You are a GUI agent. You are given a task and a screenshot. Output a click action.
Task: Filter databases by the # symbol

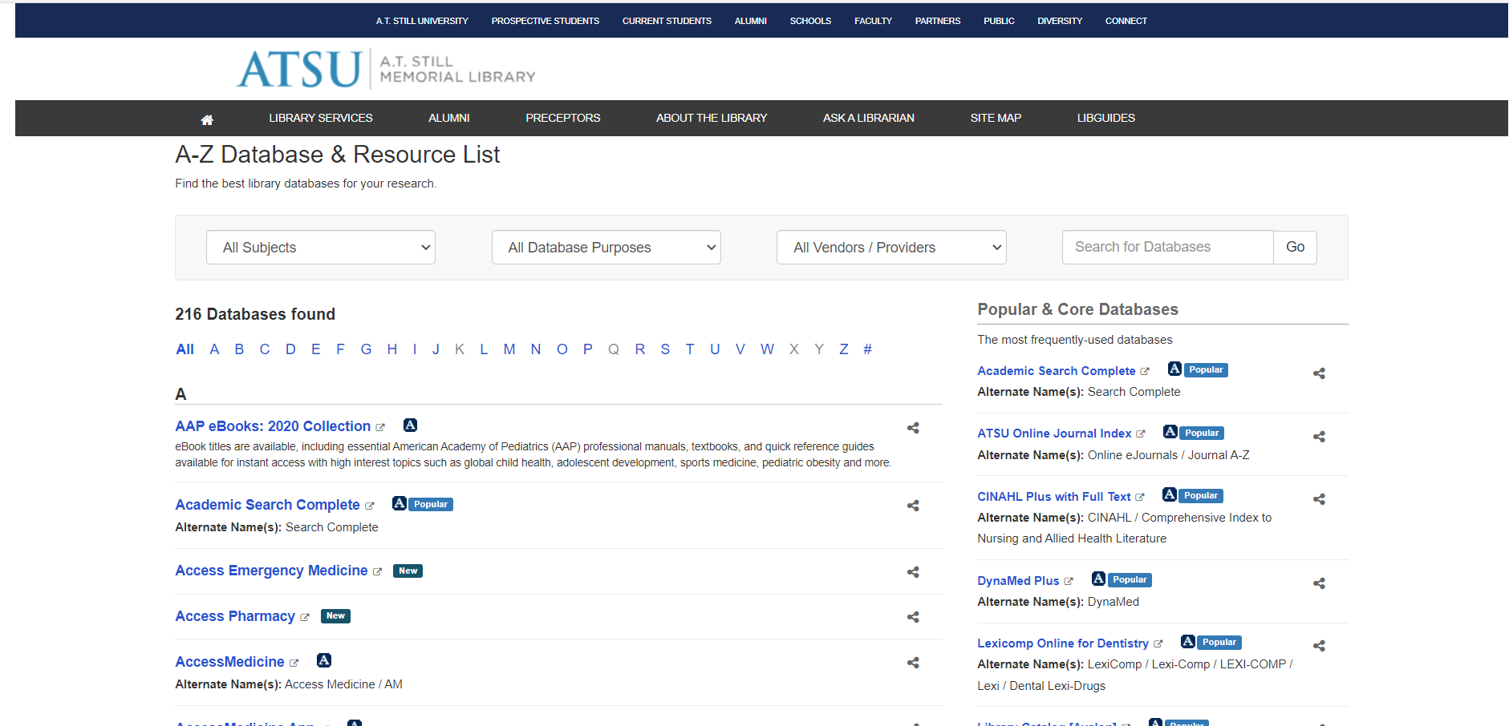(867, 349)
